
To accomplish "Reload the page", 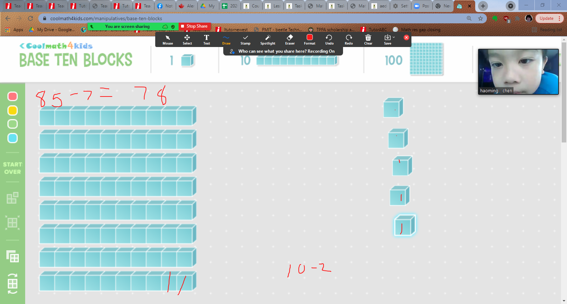I will click(x=30, y=18).
